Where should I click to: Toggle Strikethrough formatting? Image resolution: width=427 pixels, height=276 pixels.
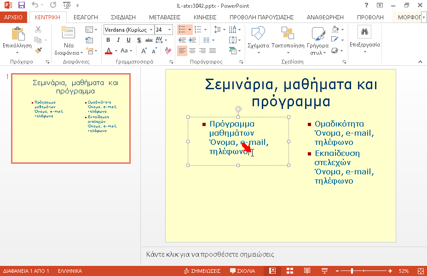pos(149,40)
